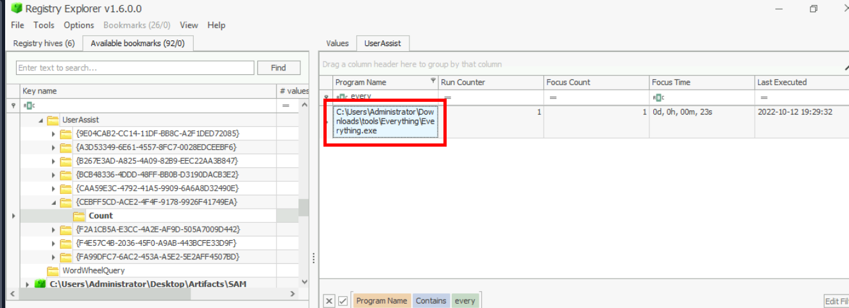The height and width of the screenshot is (308, 849).
Task: Click the 'every' filter value tag
Action: point(465,300)
